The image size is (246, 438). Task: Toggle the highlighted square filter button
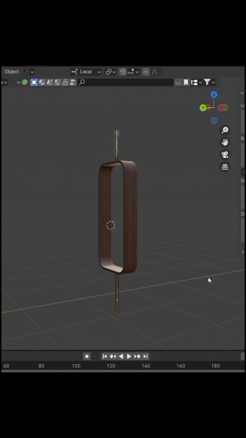[x=34, y=82]
